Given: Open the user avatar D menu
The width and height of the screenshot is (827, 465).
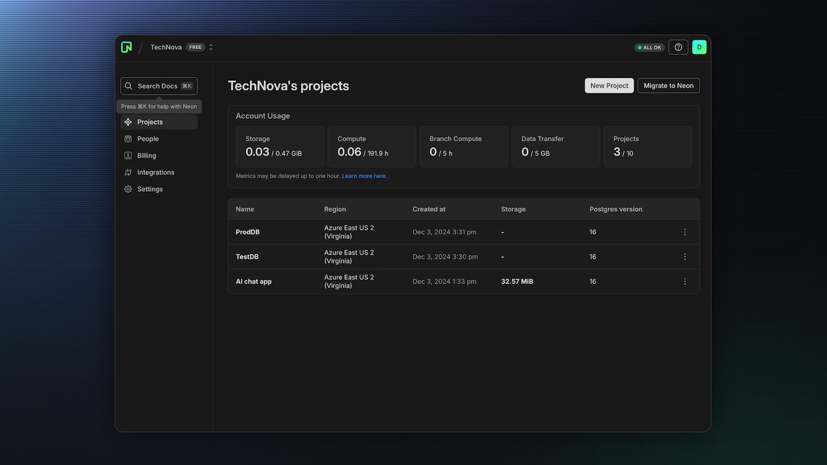Looking at the screenshot, I should click(699, 47).
